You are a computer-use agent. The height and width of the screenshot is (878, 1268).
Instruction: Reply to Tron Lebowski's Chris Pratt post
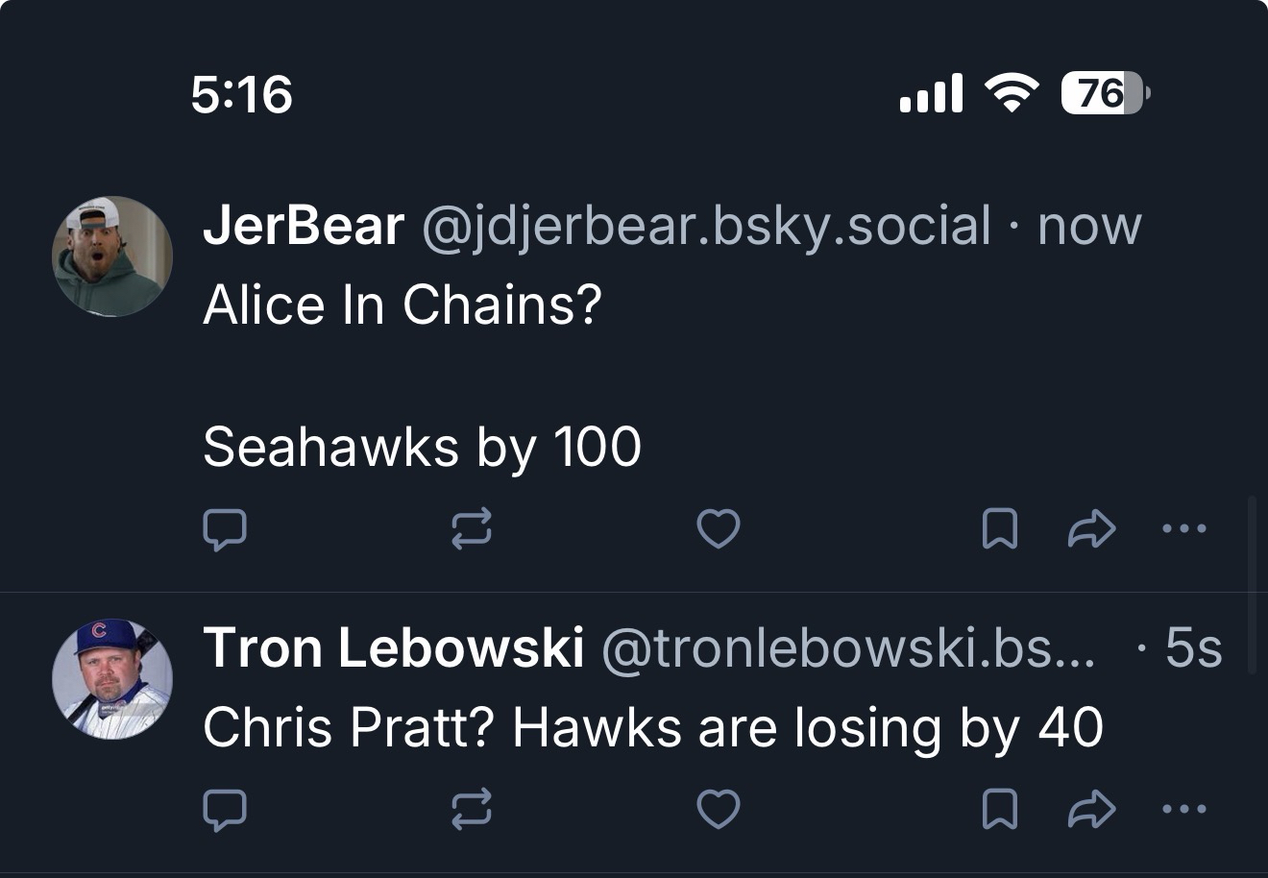coord(225,809)
